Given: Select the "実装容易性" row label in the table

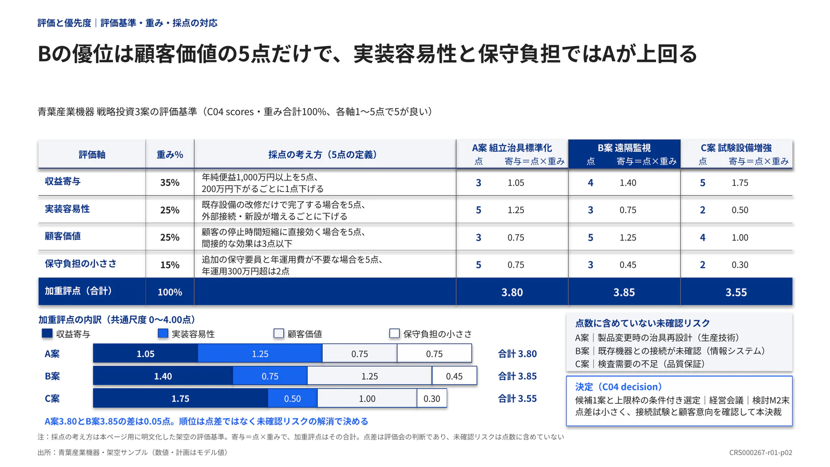Looking at the screenshot, I should [67, 209].
